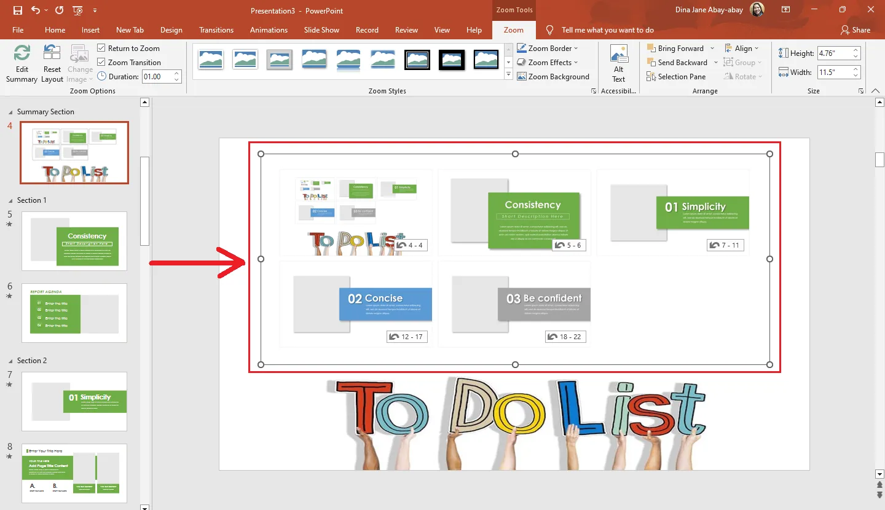Switch to the Transitions tab
The image size is (885, 510).
click(x=216, y=30)
